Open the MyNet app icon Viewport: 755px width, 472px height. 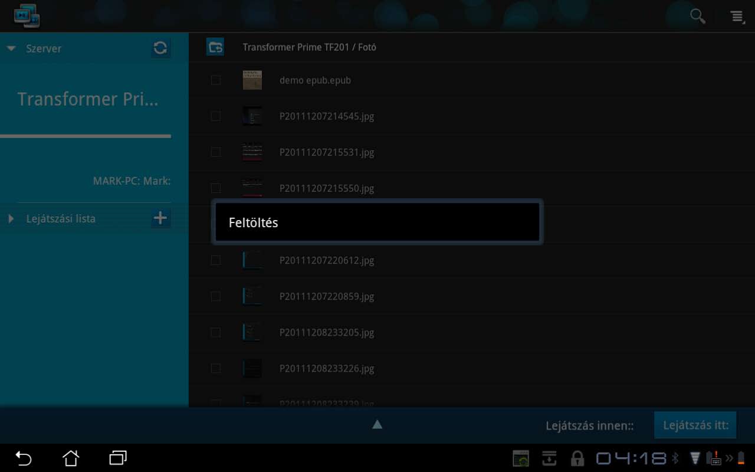[27, 16]
